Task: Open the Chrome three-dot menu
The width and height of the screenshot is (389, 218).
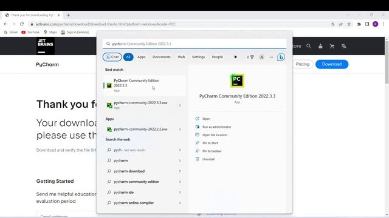Action: click(384, 24)
